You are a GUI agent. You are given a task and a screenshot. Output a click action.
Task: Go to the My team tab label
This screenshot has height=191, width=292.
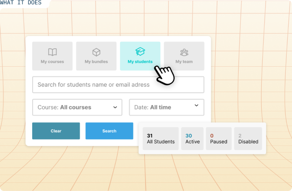(184, 61)
